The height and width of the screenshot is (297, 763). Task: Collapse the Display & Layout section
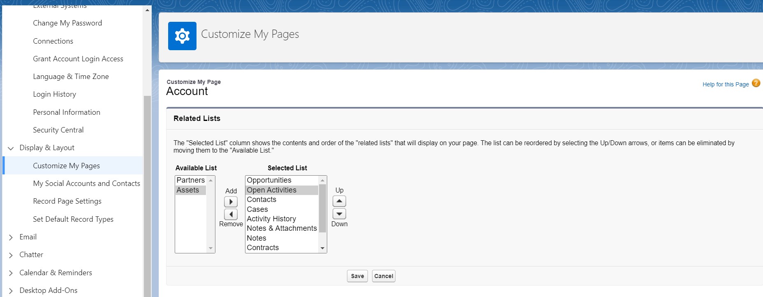[11, 148]
